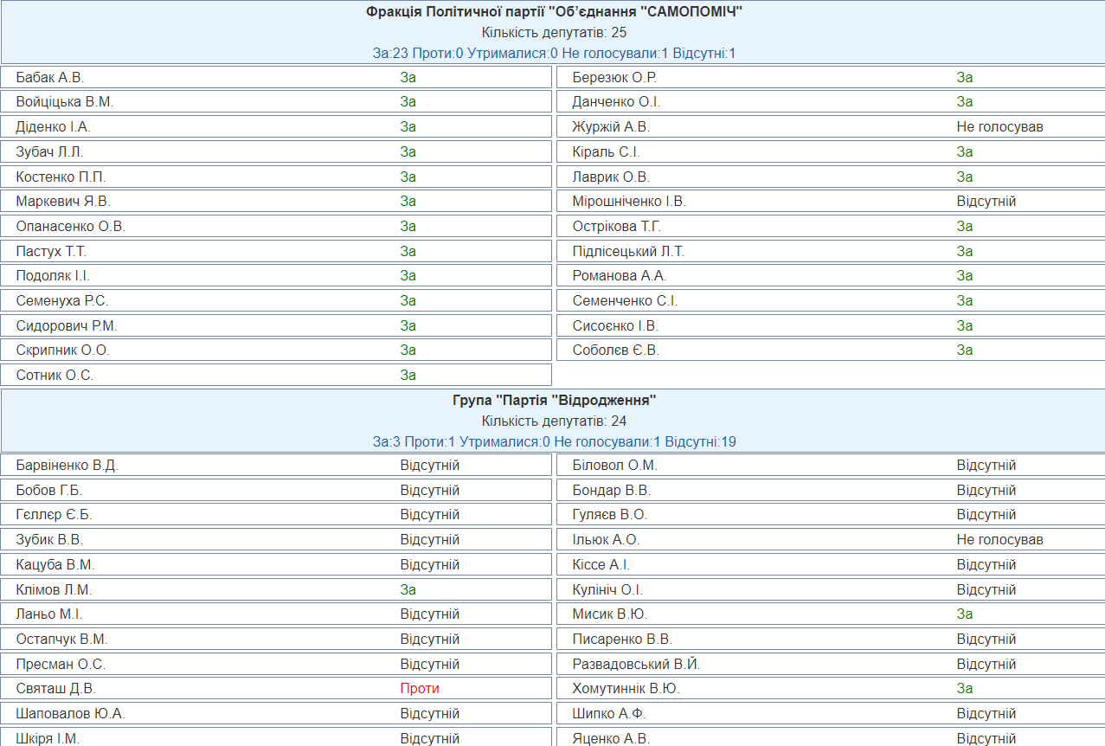Image resolution: width=1105 pixels, height=746 pixels.
Task: Select deputy name Развадовський В.Й.
Action: coord(636,665)
